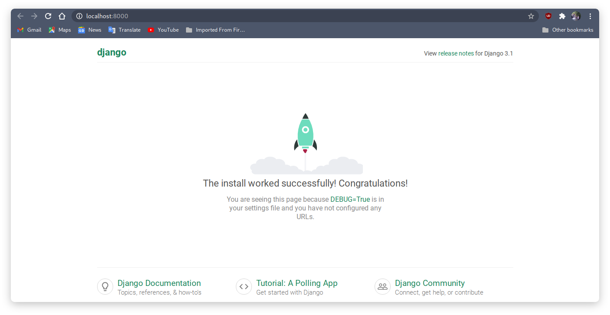Image resolution: width=610 pixels, height=315 pixels.
Task: Open the Chrome profile avatar
Action: (576, 16)
